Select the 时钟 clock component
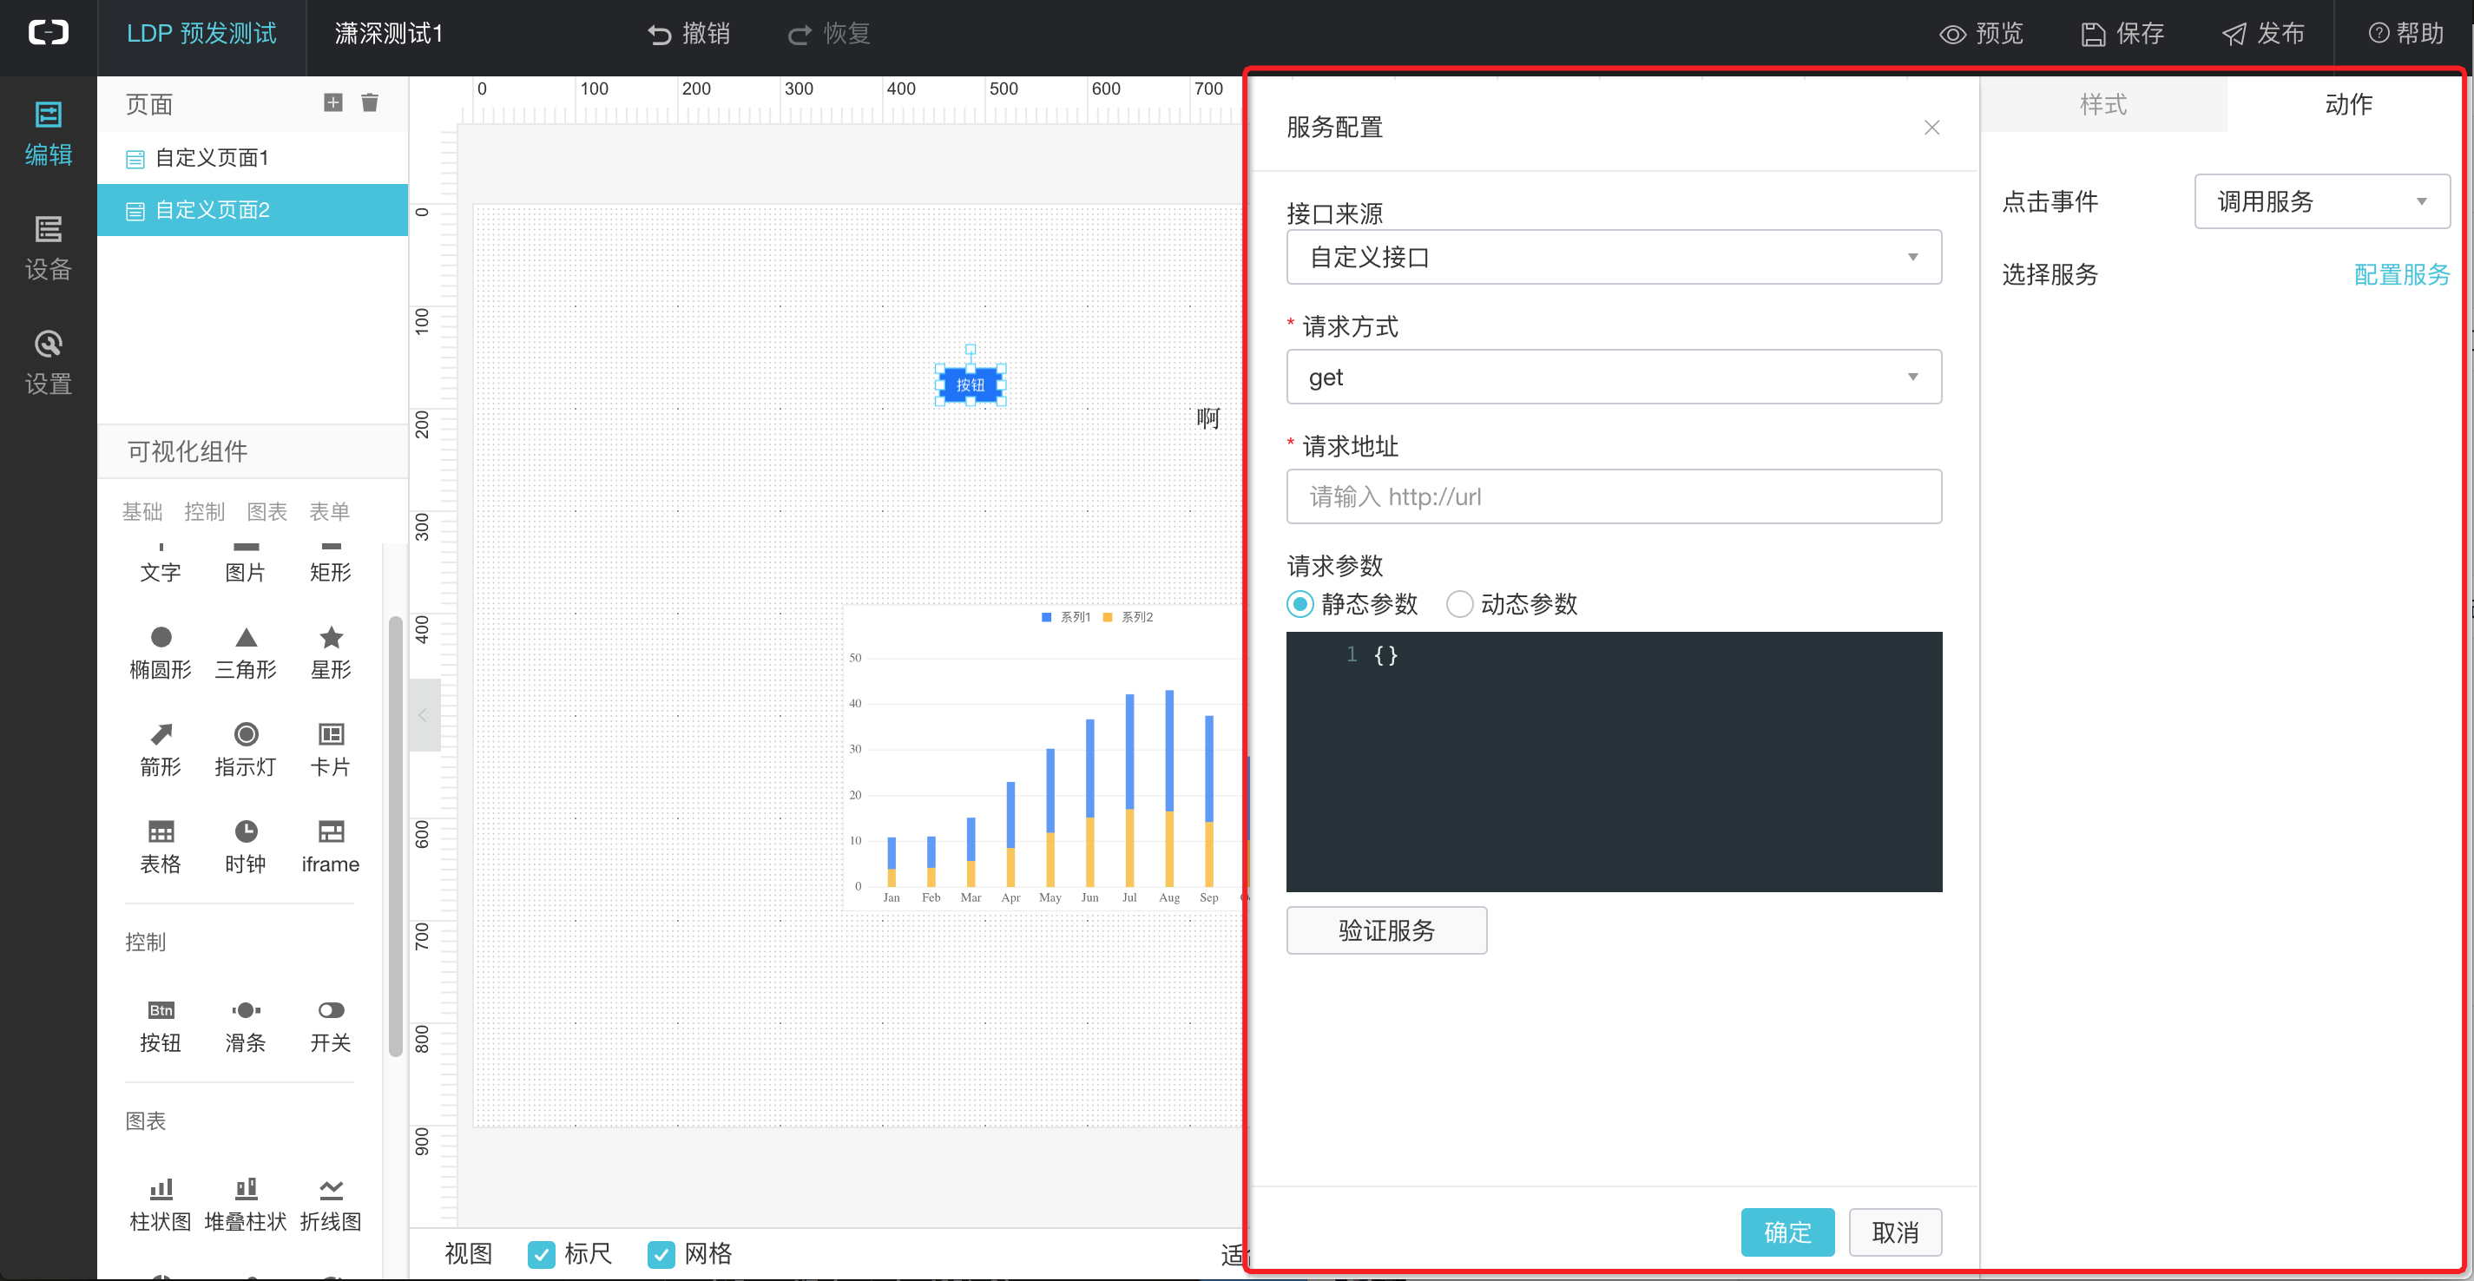This screenshot has width=2474, height=1281. [x=246, y=846]
